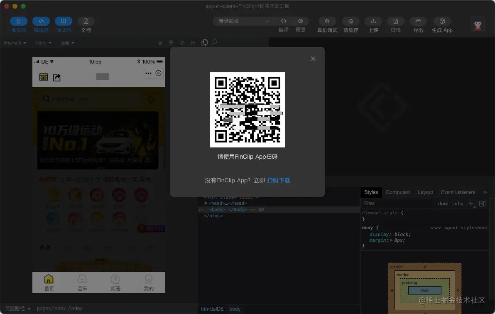Screen dimensions: 495x314
Task: Toggle the 模拟器 simulator panel
Action: [x=19, y=21]
